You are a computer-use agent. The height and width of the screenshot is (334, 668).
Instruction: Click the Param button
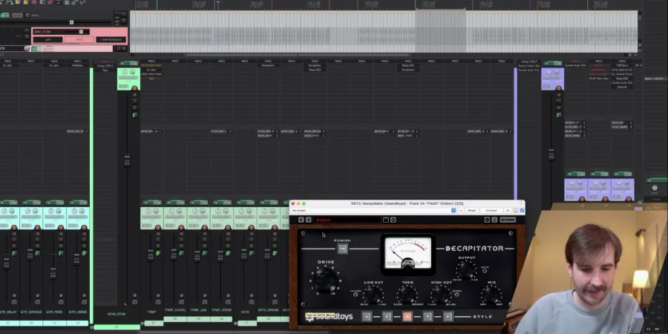471,211
